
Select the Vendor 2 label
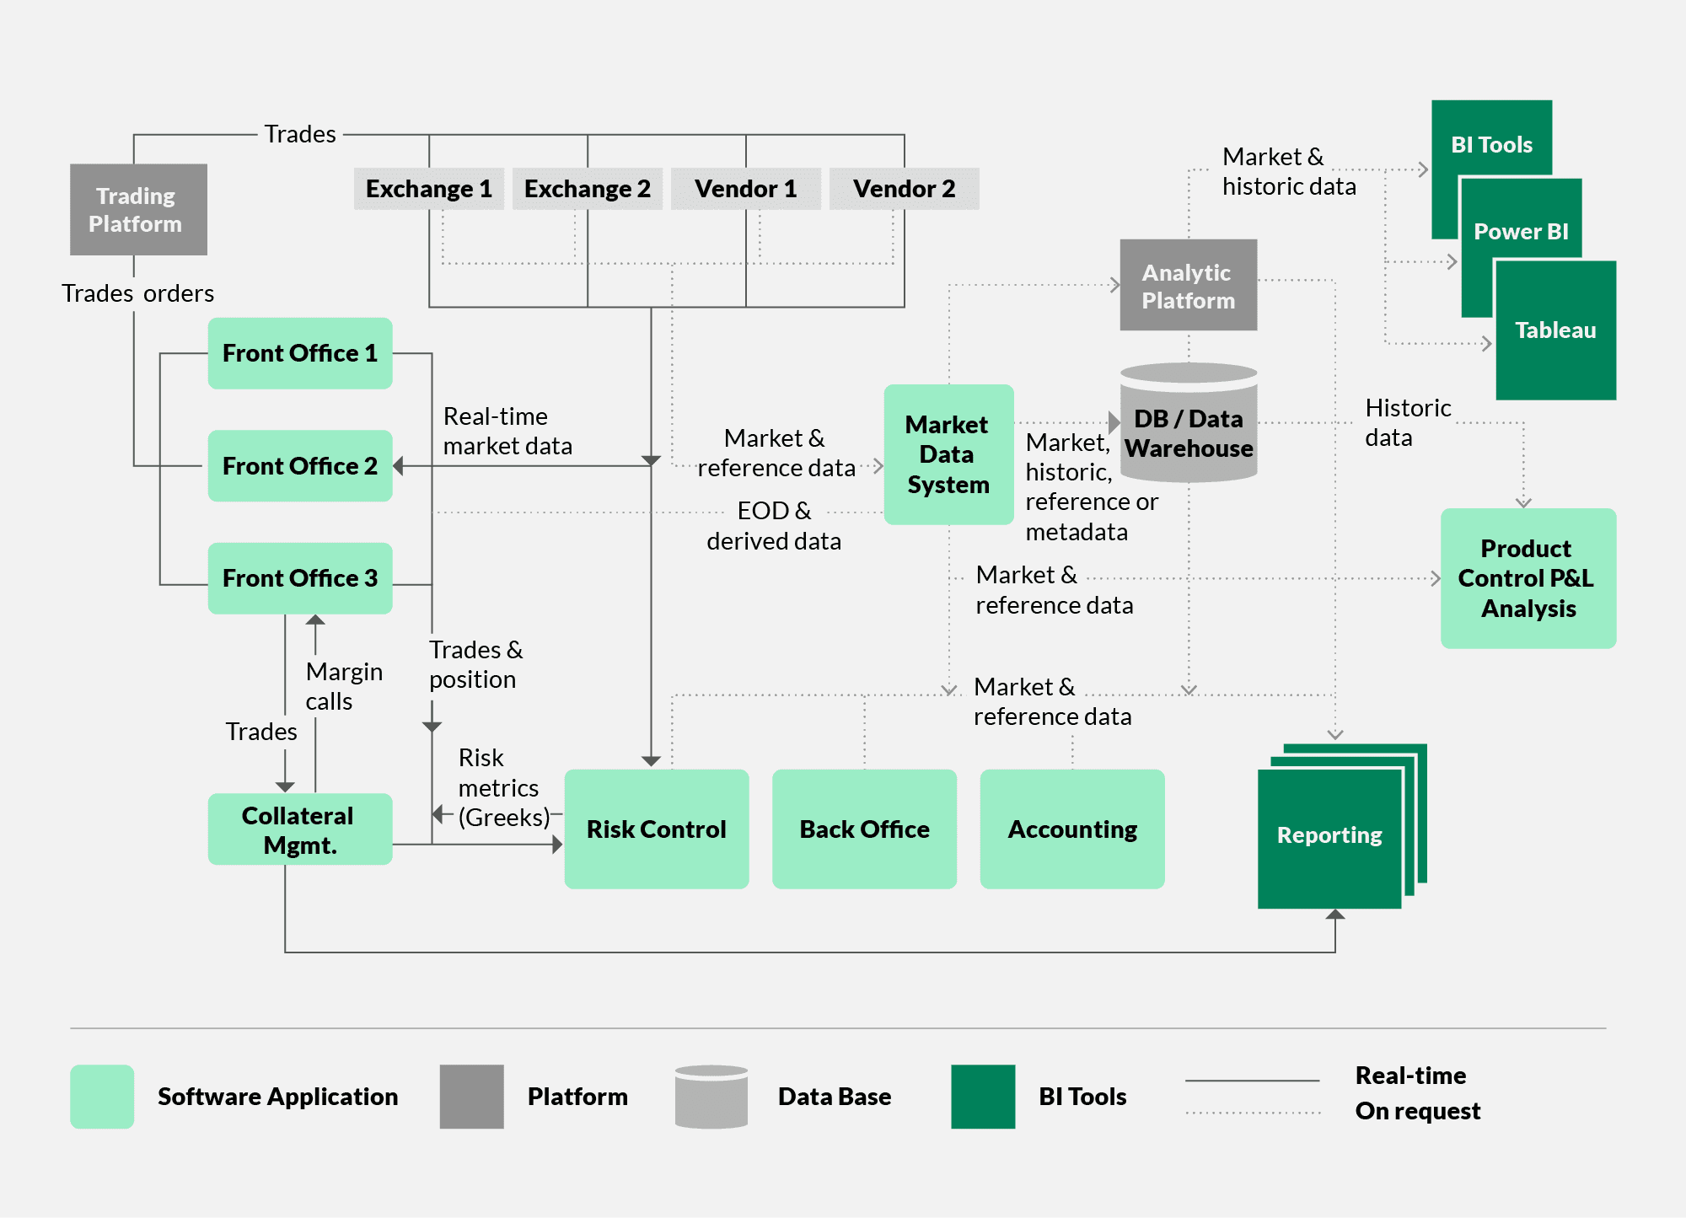tap(904, 189)
